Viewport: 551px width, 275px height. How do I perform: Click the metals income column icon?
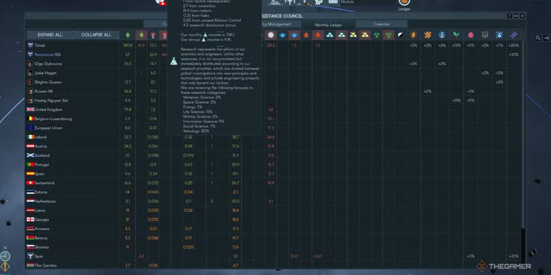[x=330, y=35]
